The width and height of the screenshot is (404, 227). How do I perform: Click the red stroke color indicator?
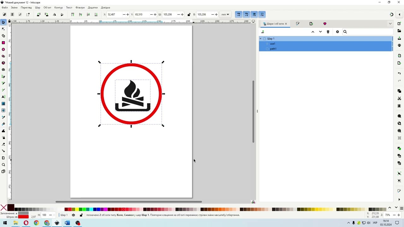[23, 217]
